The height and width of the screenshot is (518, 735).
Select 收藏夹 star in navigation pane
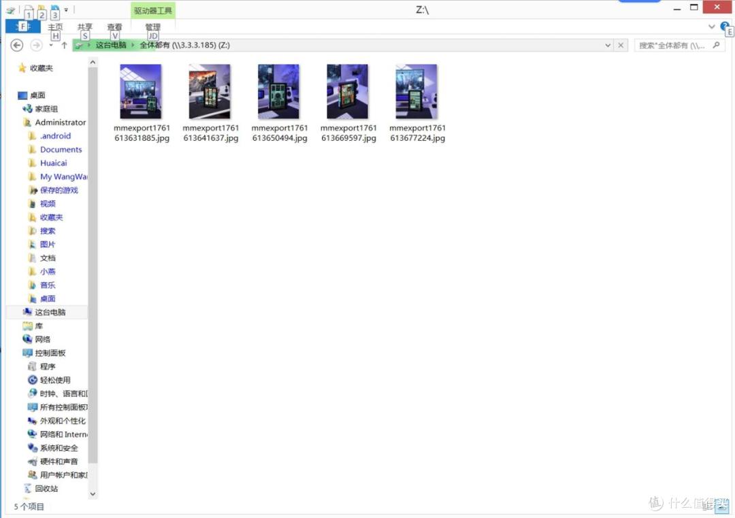tap(35, 68)
